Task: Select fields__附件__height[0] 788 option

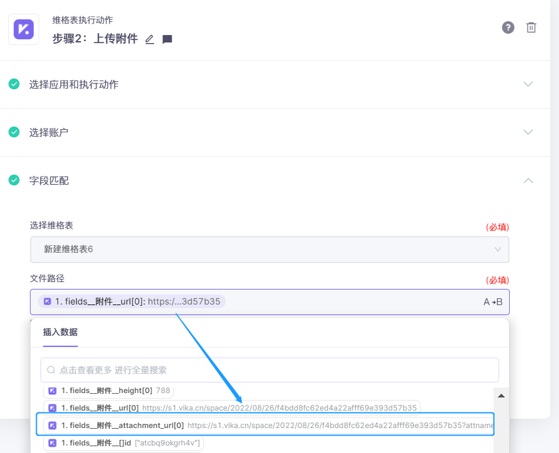Action: click(108, 391)
